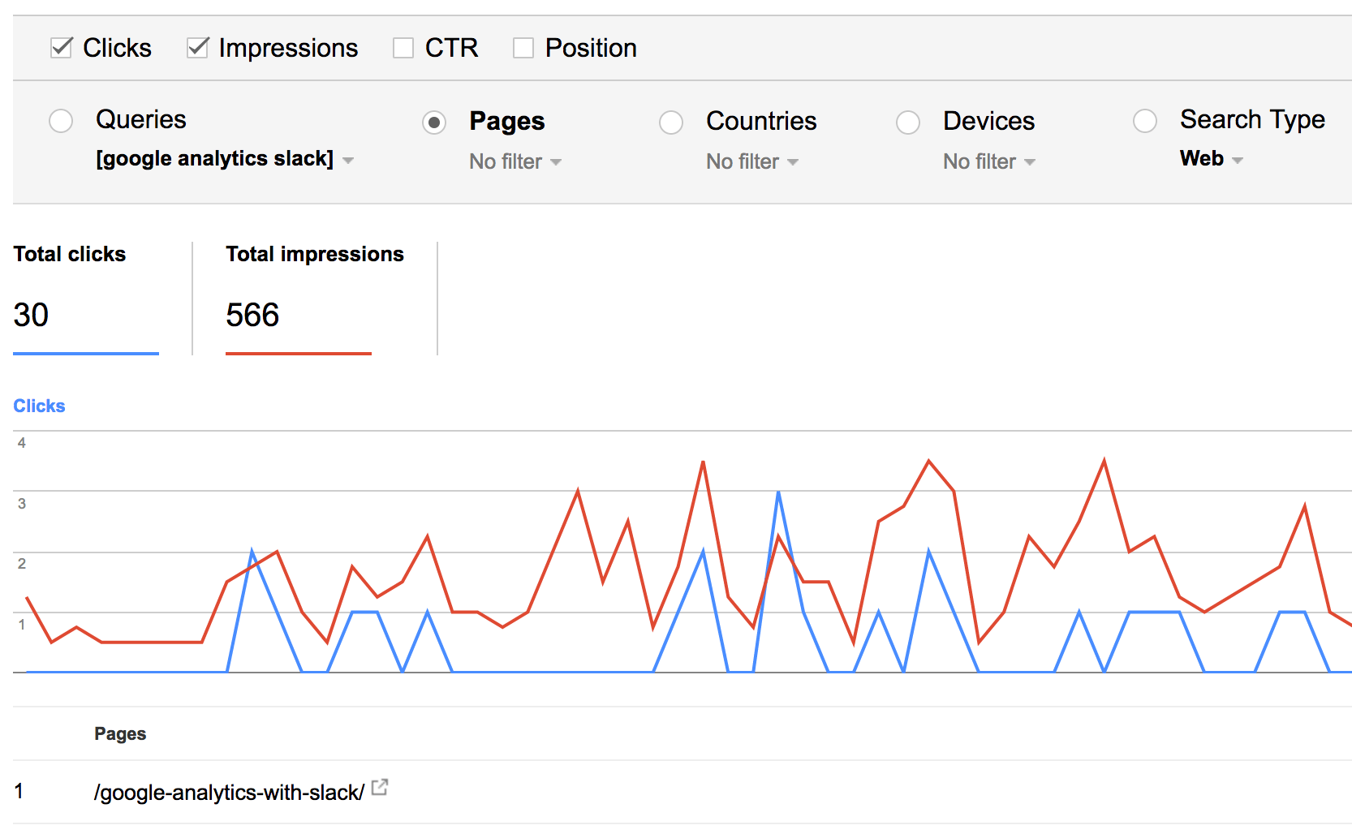Expand the Devices No filter dropdown

coord(989,162)
